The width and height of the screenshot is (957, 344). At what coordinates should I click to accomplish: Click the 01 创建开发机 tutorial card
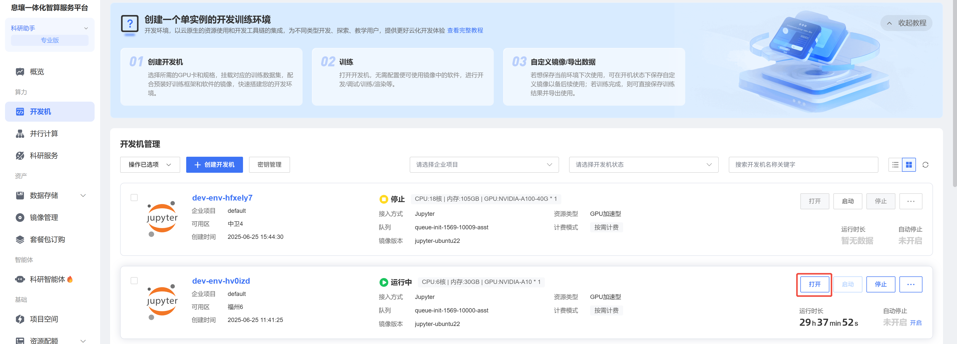(x=211, y=77)
